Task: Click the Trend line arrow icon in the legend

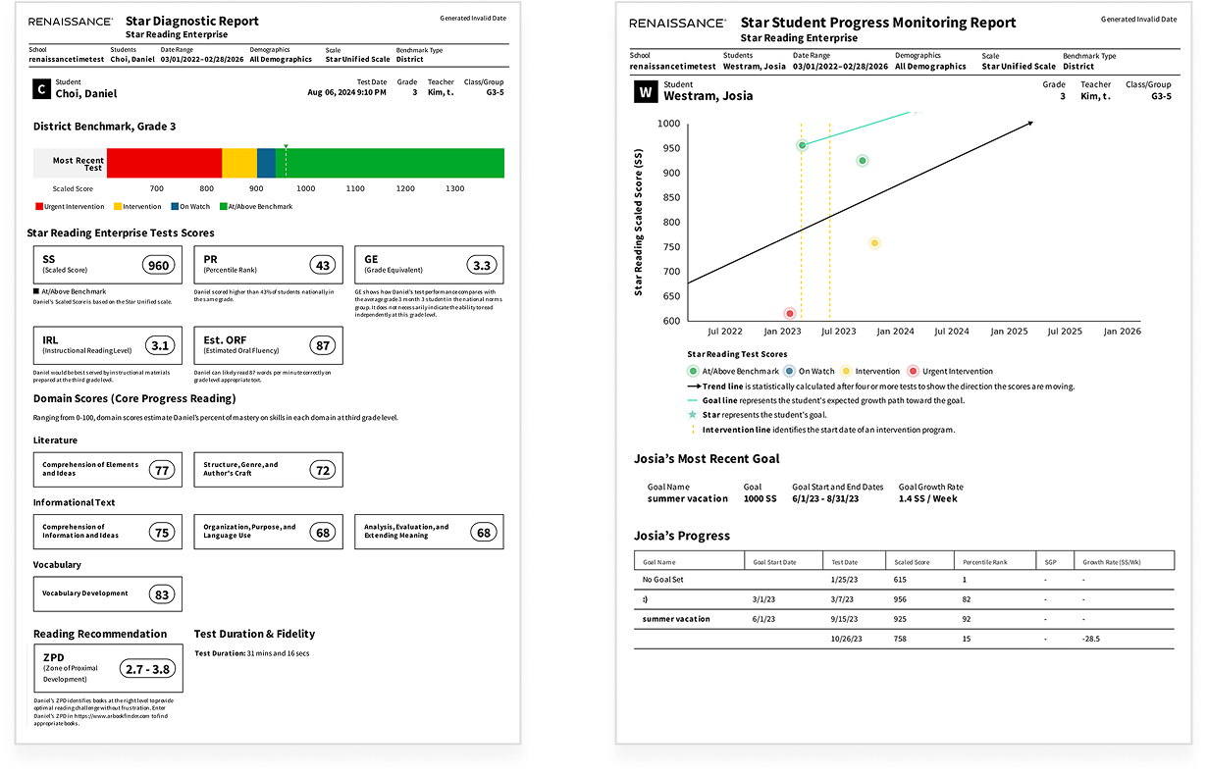Action: point(692,387)
